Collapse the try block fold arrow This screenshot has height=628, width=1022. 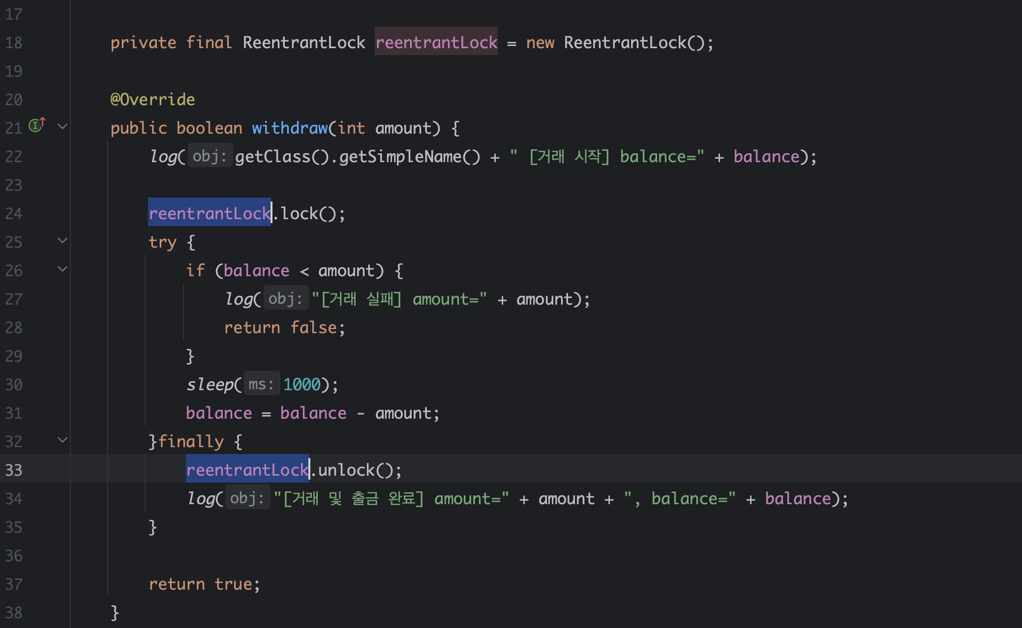tap(62, 240)
